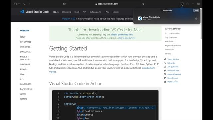Open the Extensions nav item

(96, 12)
